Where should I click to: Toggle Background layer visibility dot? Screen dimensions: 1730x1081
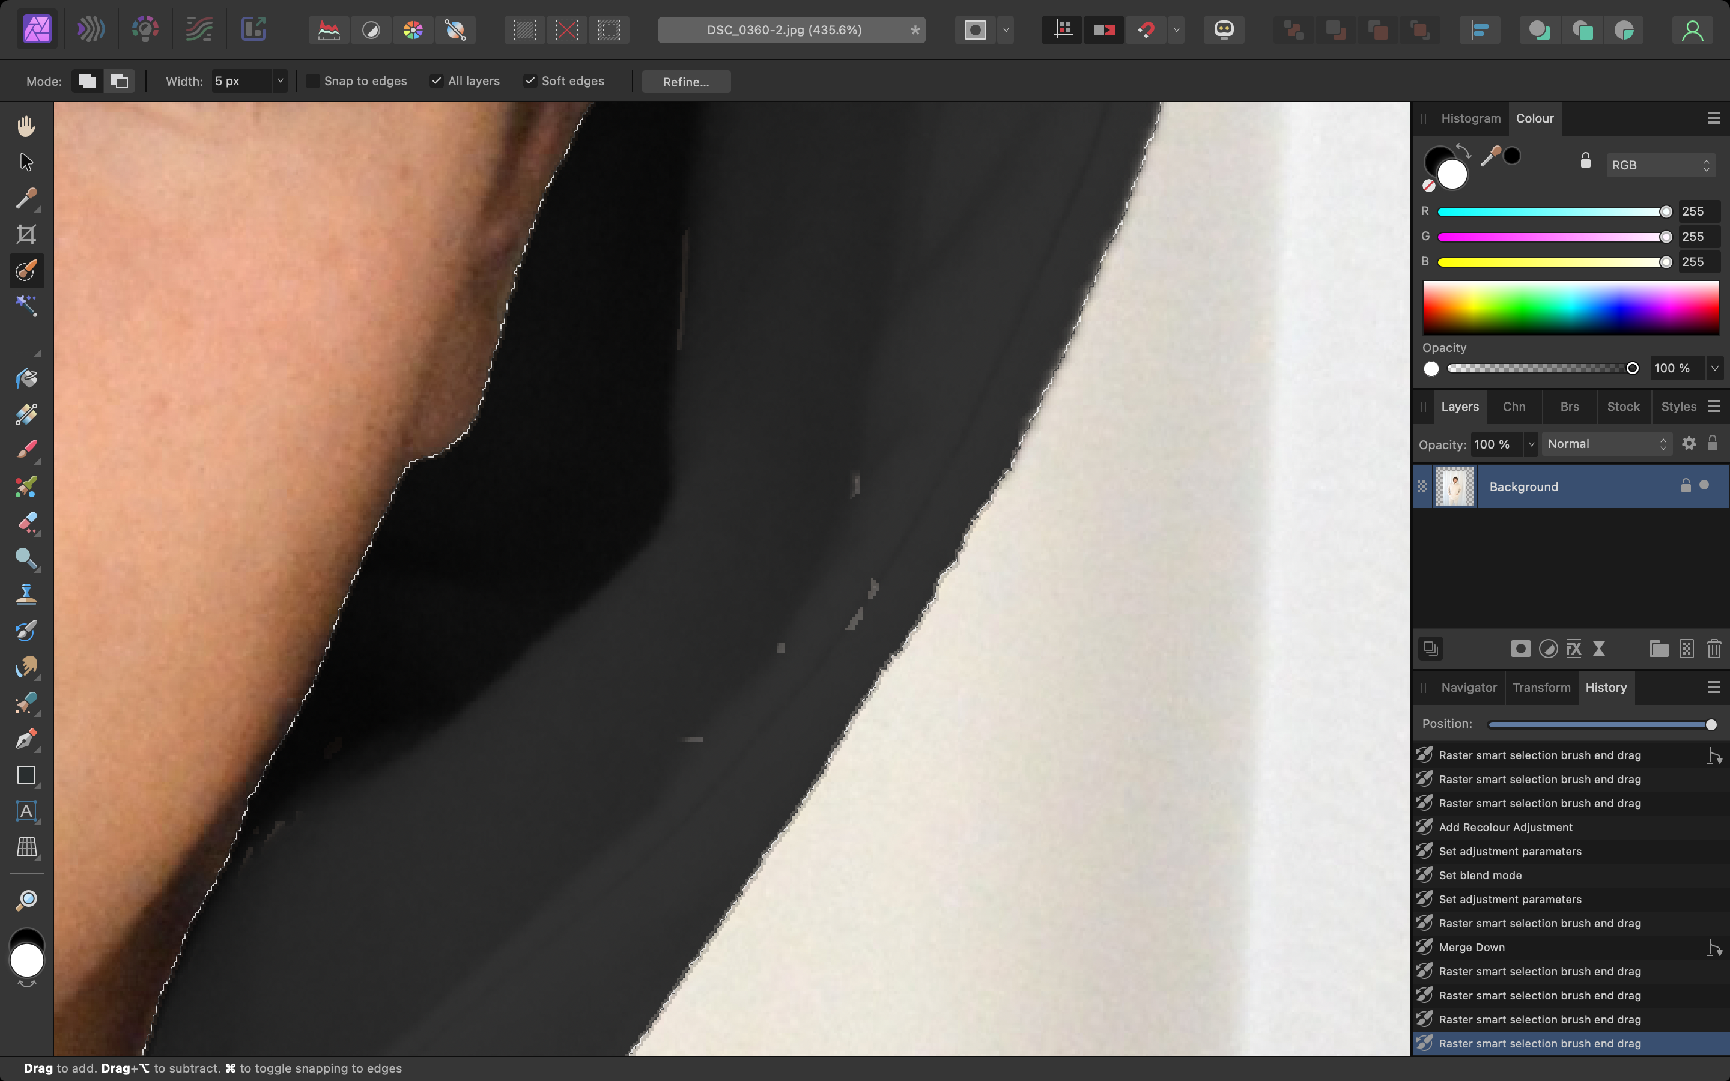point(1704,485)
